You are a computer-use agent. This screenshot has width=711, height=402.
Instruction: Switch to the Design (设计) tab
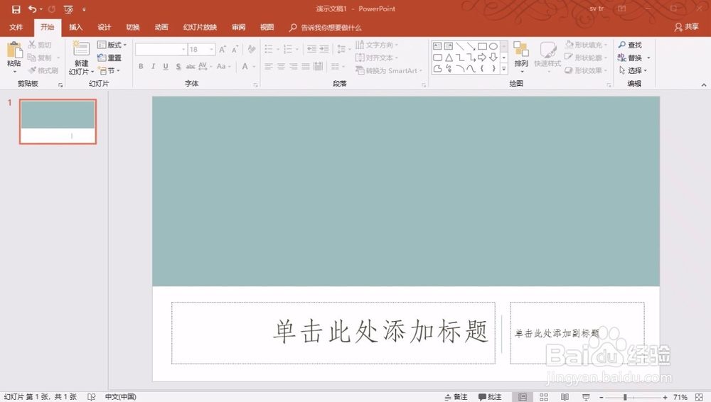click(x=105, y=28)
